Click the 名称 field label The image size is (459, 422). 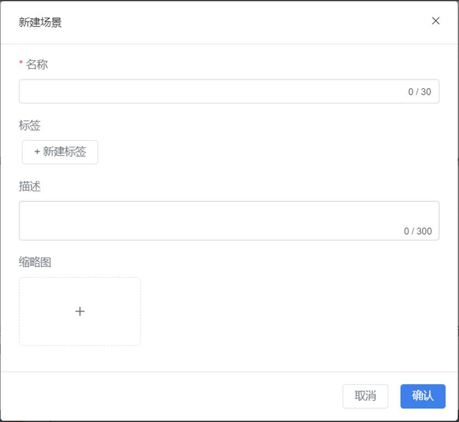pos(37,65)
